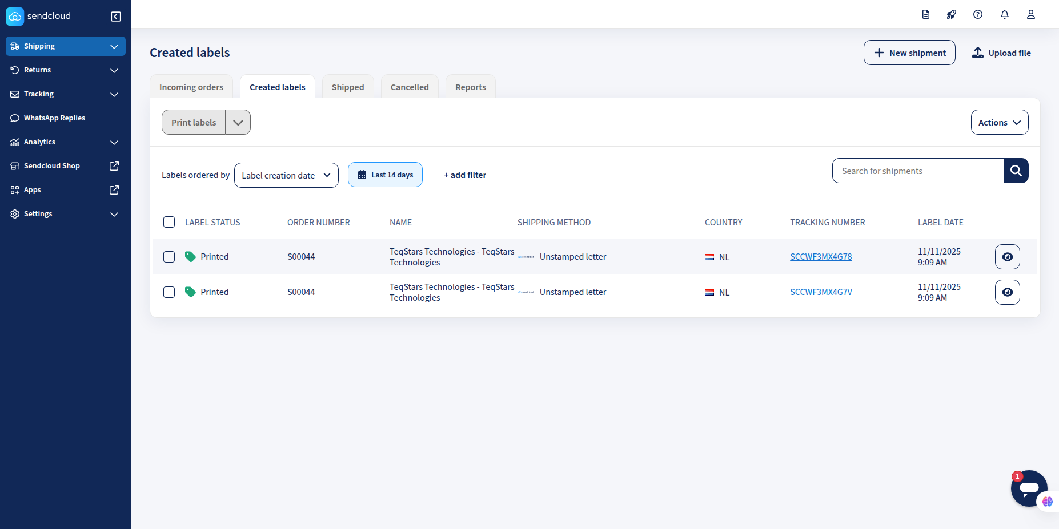This screenshot has height=529, width=1059.
Task: Open the notifications bell
Action: pos(1005,14)
